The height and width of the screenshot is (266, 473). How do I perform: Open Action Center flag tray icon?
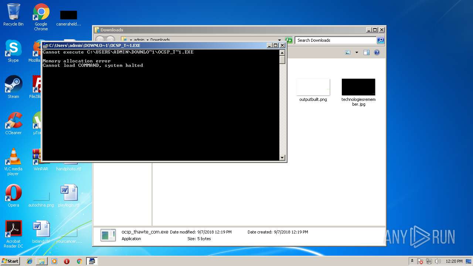point(421,261)
